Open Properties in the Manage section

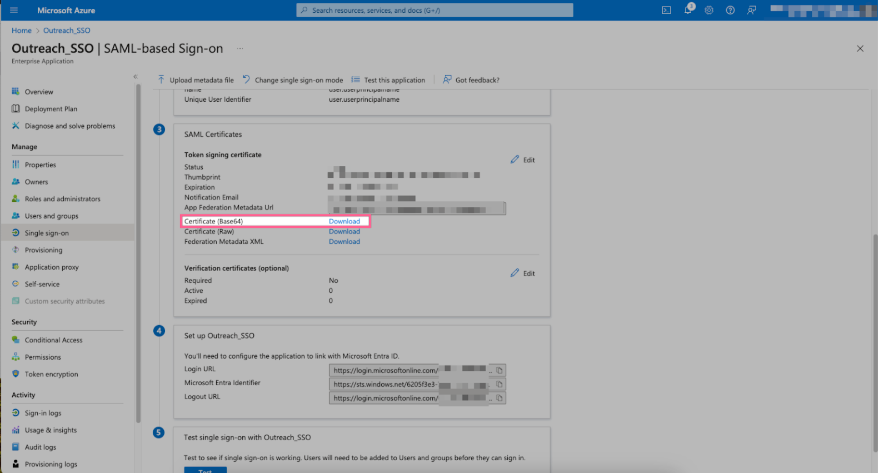41,165
